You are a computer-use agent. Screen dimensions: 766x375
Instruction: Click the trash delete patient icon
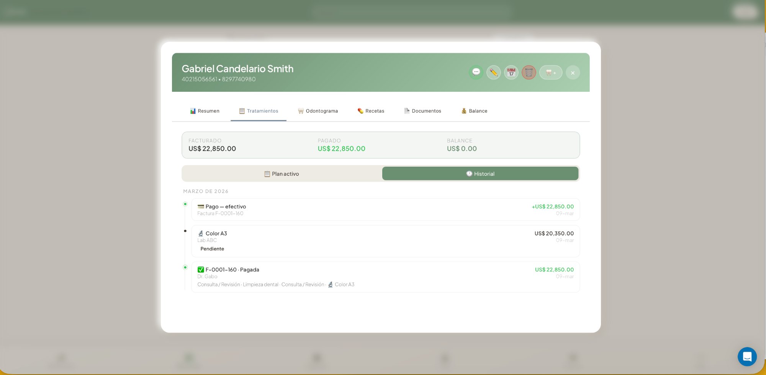[x=529, y=72]
